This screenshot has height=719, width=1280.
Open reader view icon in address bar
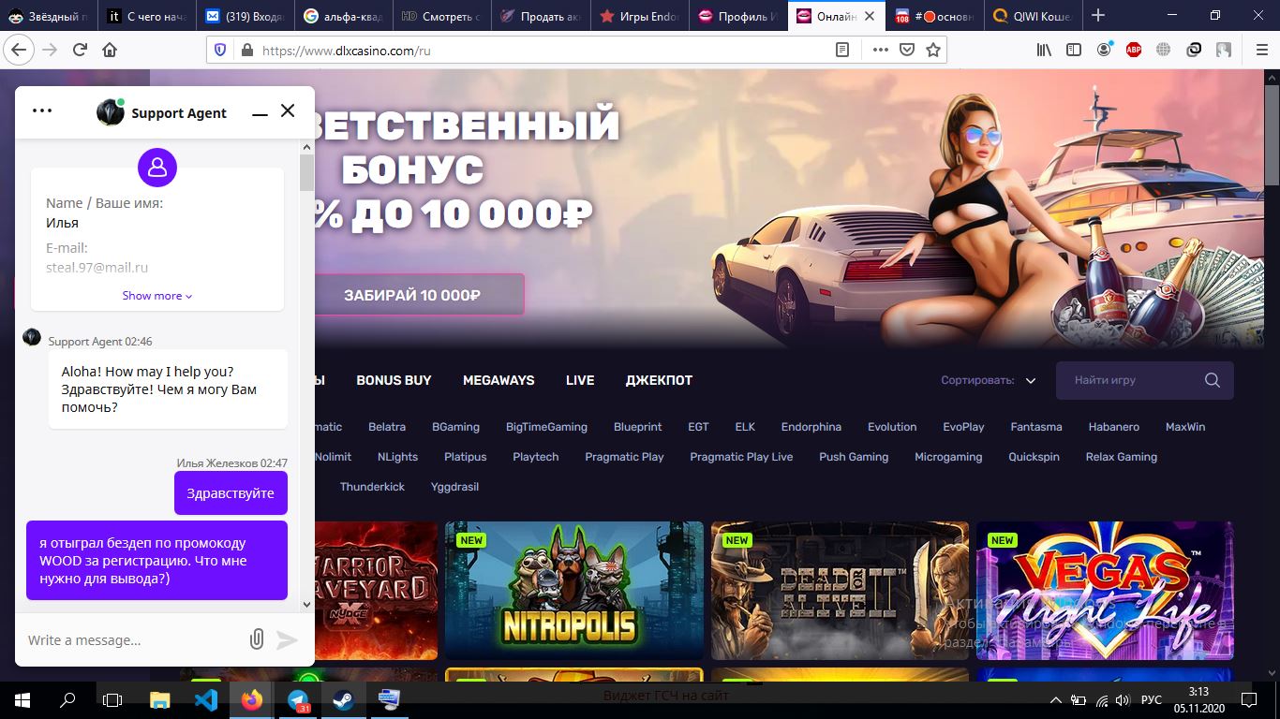(x=842, y=50)
